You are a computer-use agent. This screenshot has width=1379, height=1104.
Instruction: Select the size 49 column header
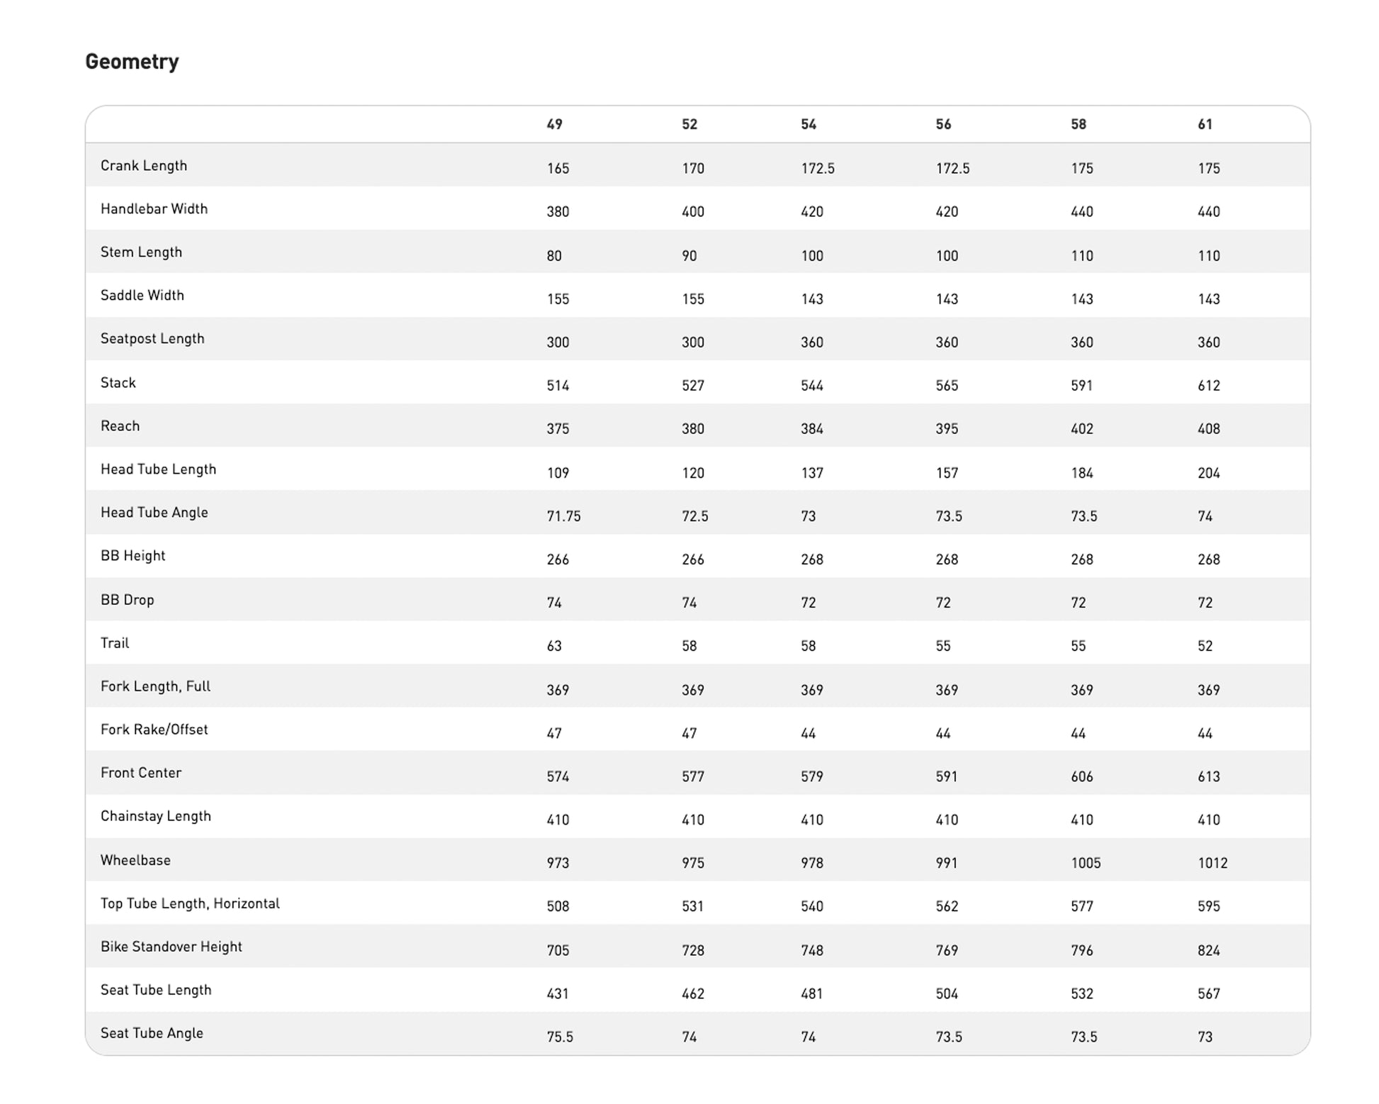(554, 125)
